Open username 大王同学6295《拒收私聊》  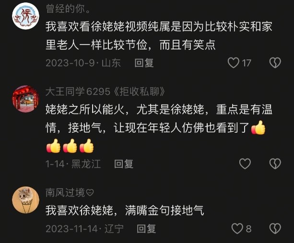tap(106, 92)
